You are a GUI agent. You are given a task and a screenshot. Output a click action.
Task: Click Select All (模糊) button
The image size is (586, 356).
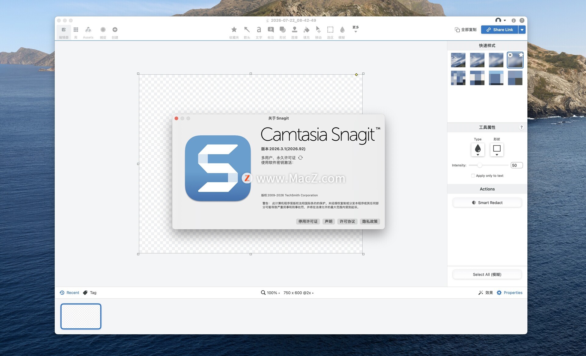[x=487, y=274]
